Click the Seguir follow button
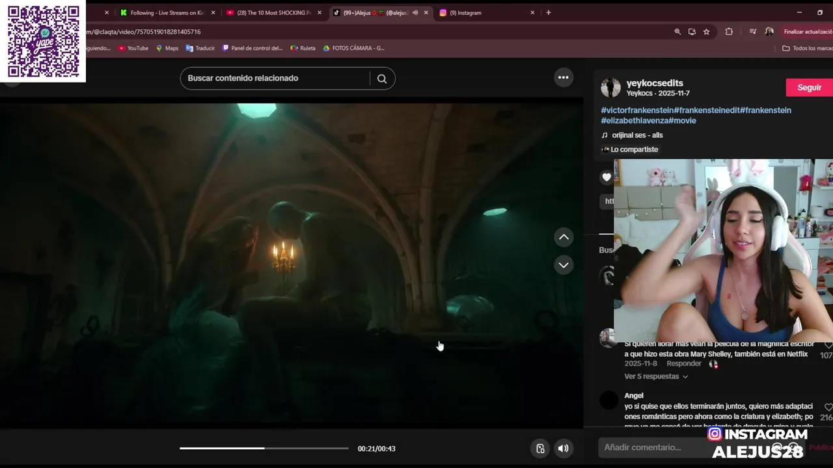Screen dimensions: 833x468 pos(810,88)
